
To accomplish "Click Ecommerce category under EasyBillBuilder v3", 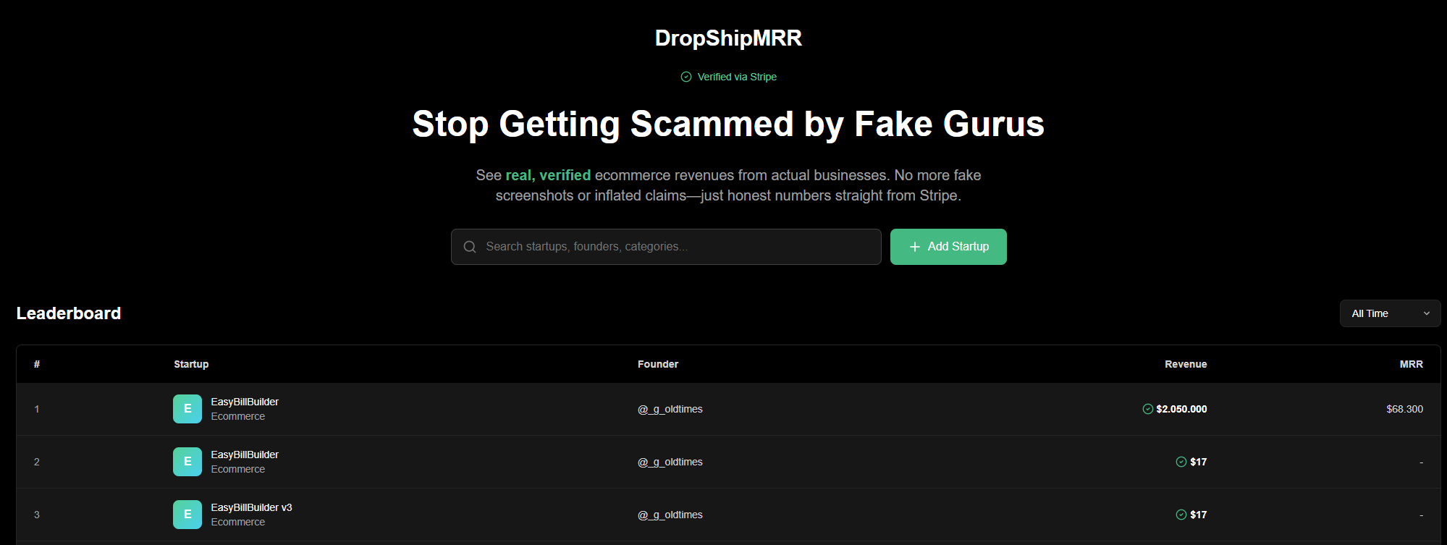I will [x=237, y=522].
